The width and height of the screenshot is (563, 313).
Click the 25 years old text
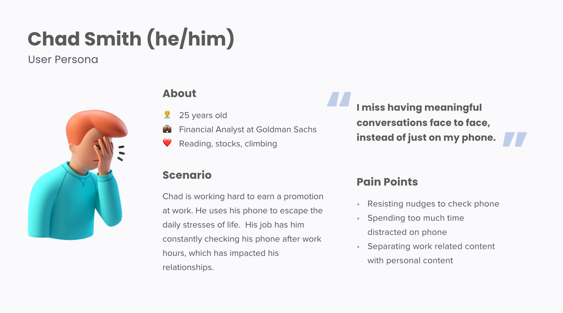point(203,115)
